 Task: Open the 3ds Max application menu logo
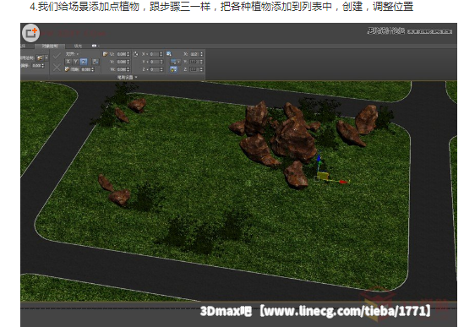coord(30,33)
